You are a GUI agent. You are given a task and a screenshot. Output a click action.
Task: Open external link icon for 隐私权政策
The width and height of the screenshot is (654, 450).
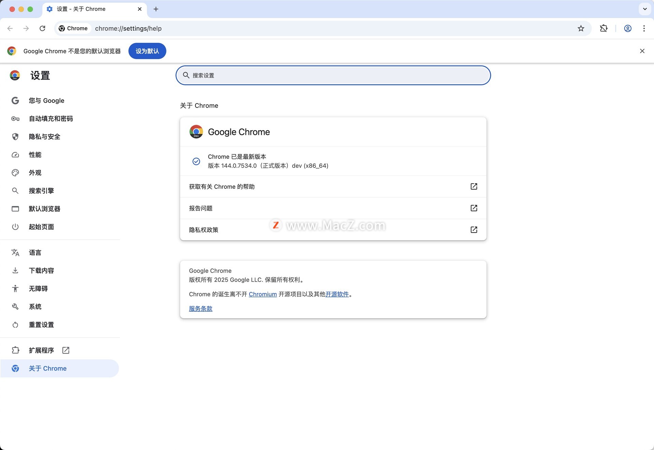coord(473,230)
